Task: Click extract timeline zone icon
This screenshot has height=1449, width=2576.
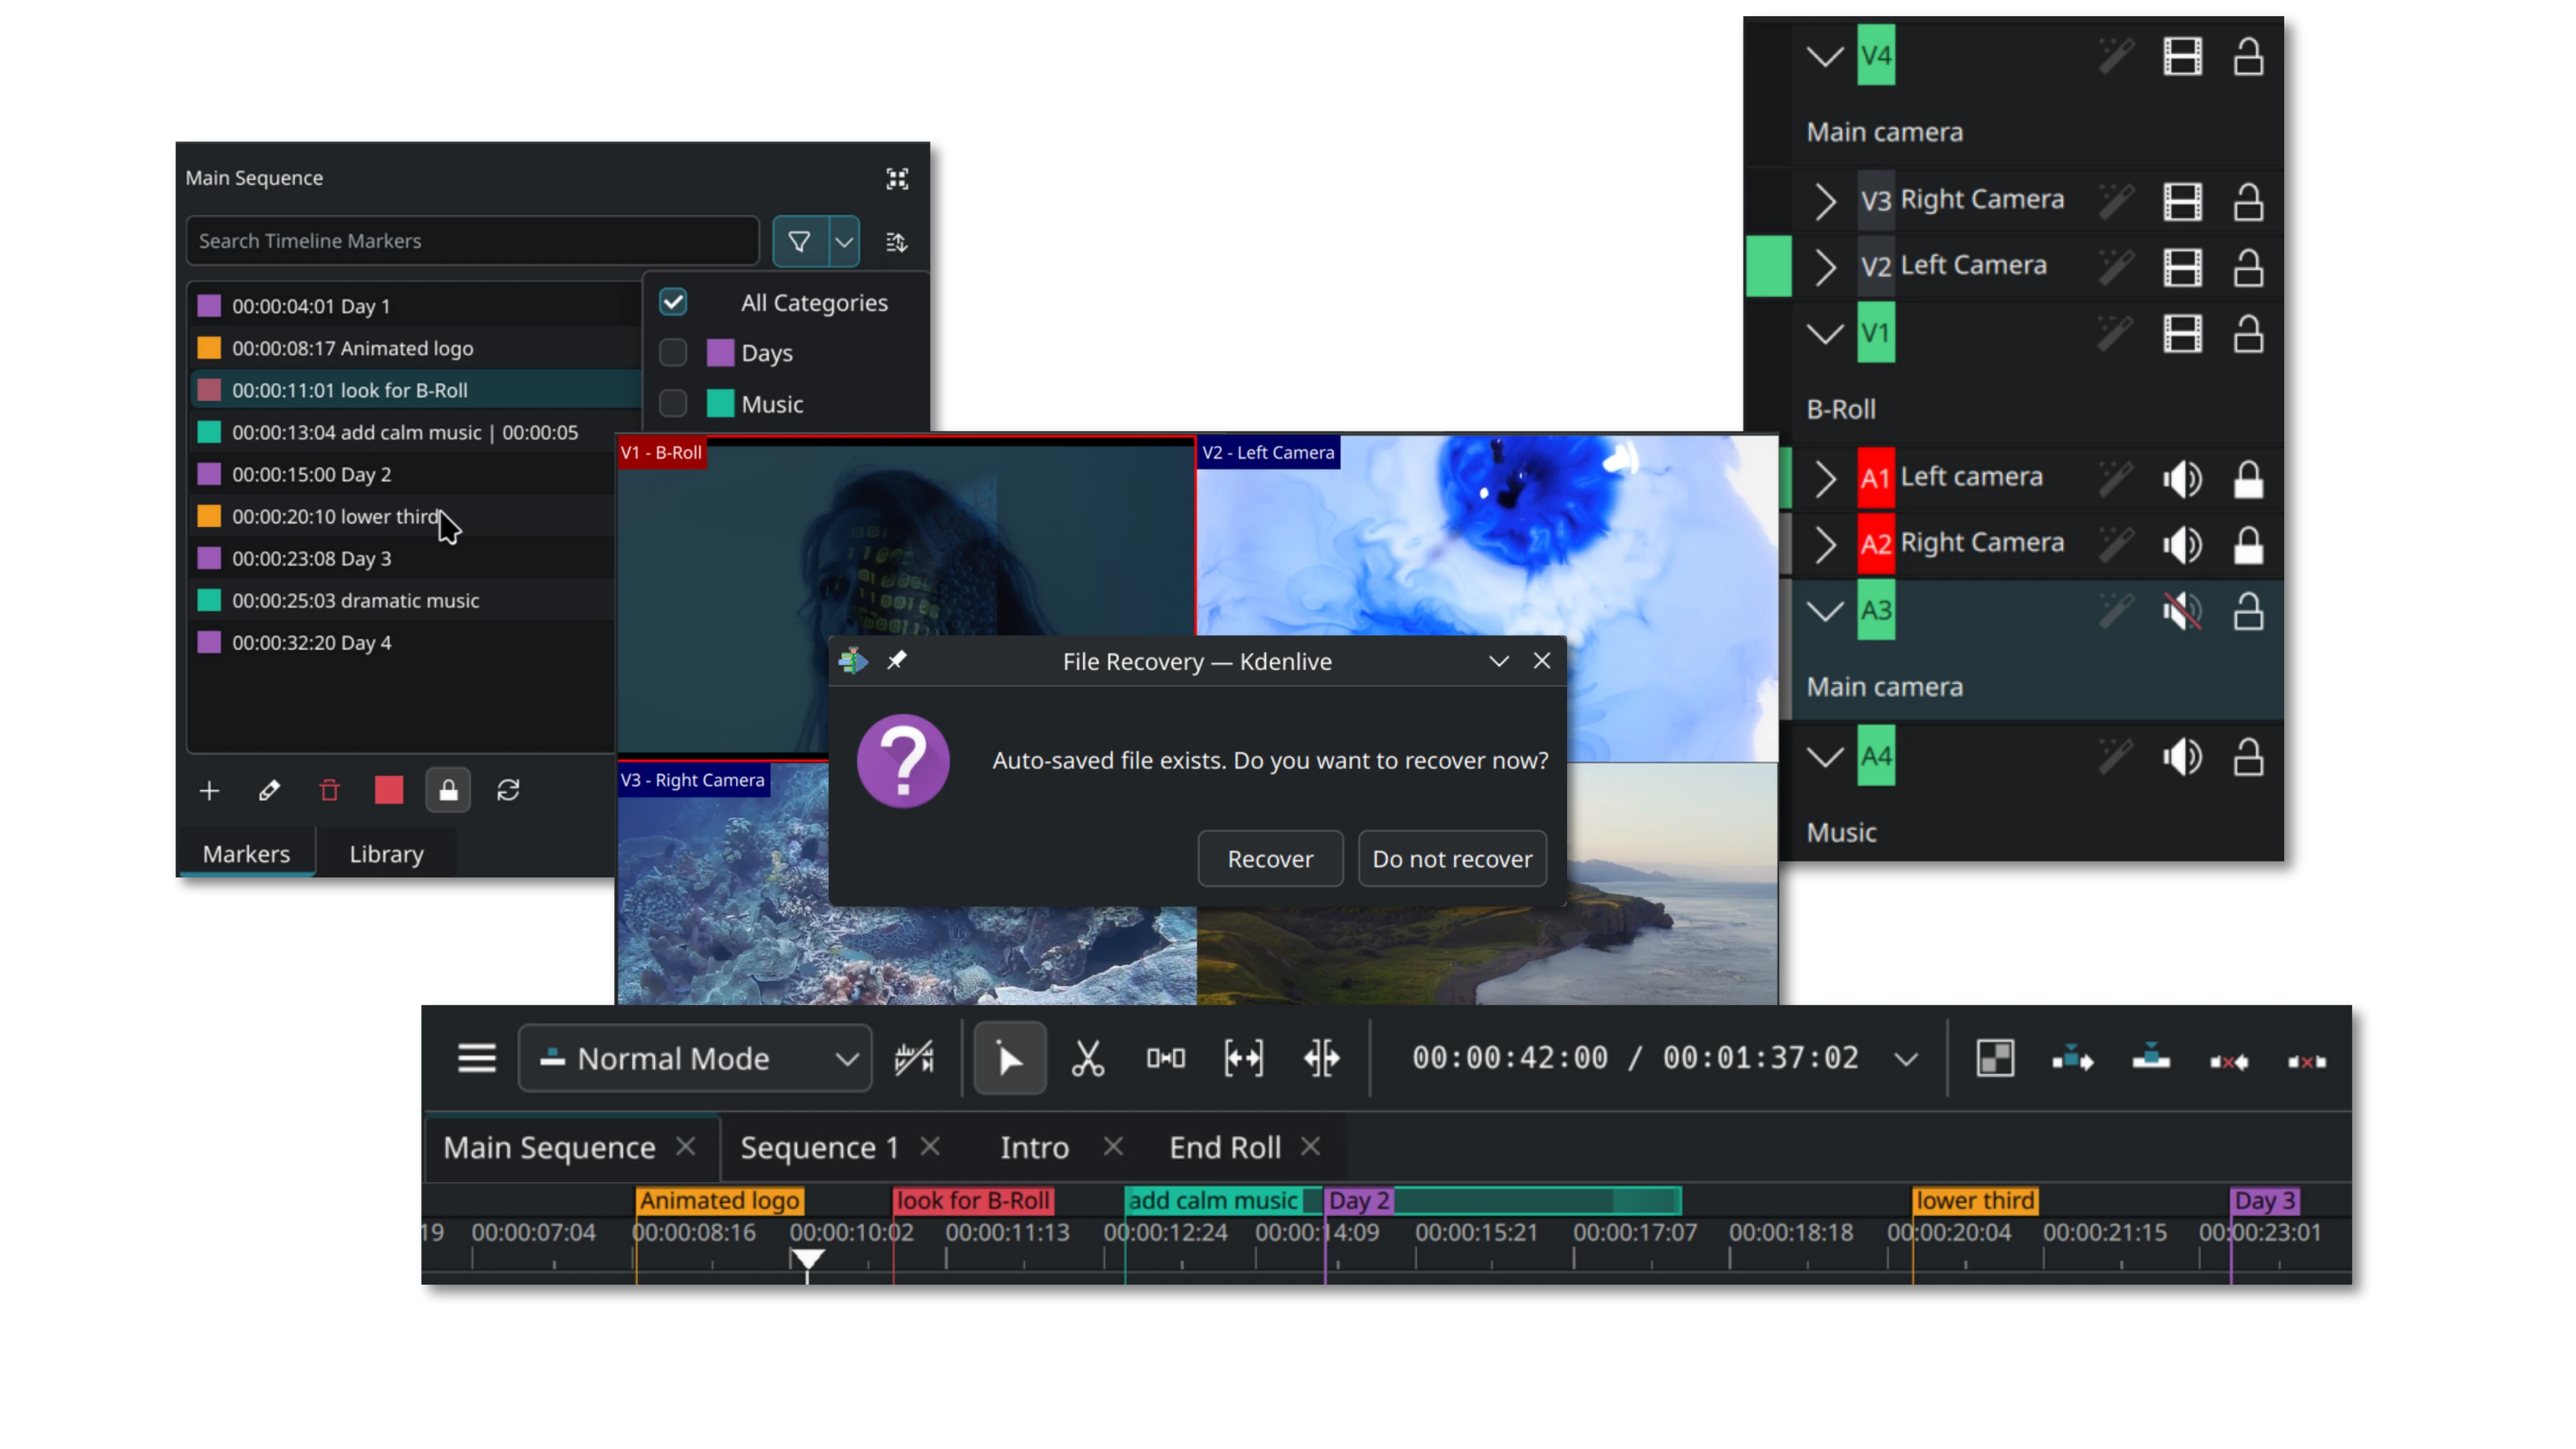Action: [2229, 1061]
